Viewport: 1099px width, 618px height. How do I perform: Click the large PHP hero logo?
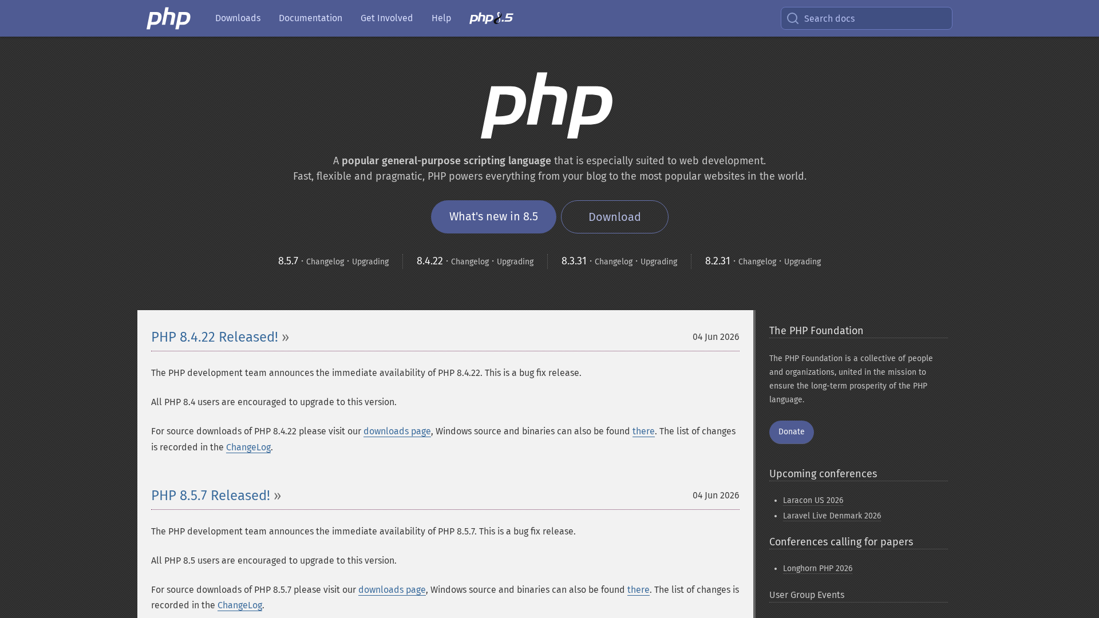coord(547,105)
